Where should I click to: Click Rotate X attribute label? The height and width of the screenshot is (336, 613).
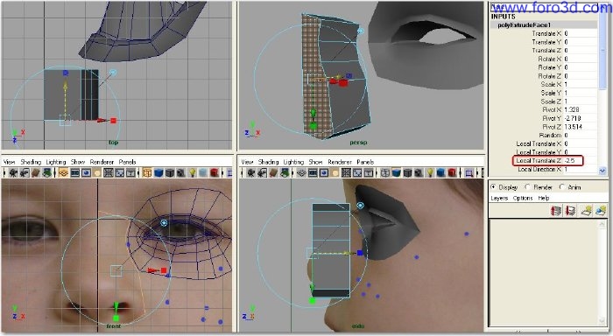coord(550,59)
